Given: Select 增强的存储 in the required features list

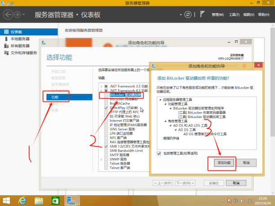Looking at the screenshot, I should 171,138.
